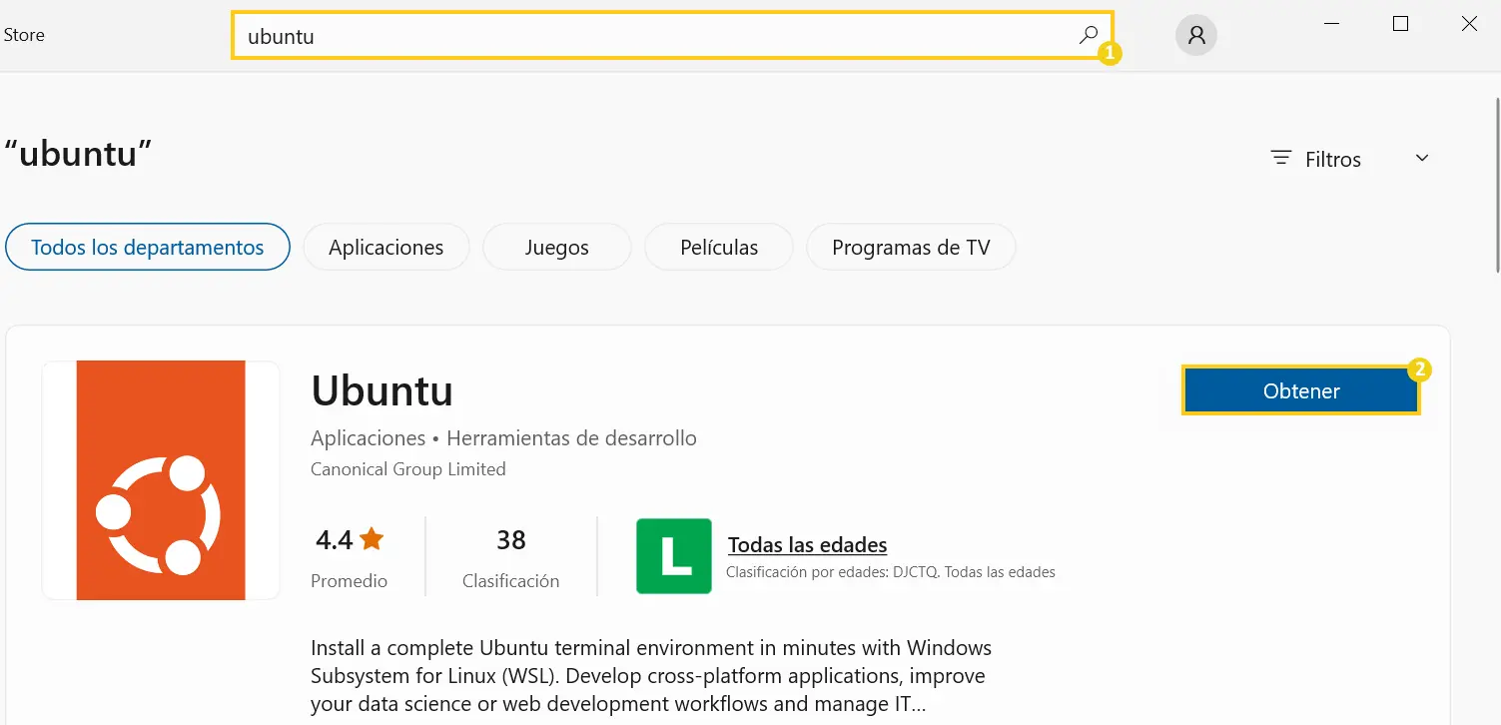Click the Clasificación por edades DJCTQ text
The image size is (1501, 725).
click(x=891, y=572)
